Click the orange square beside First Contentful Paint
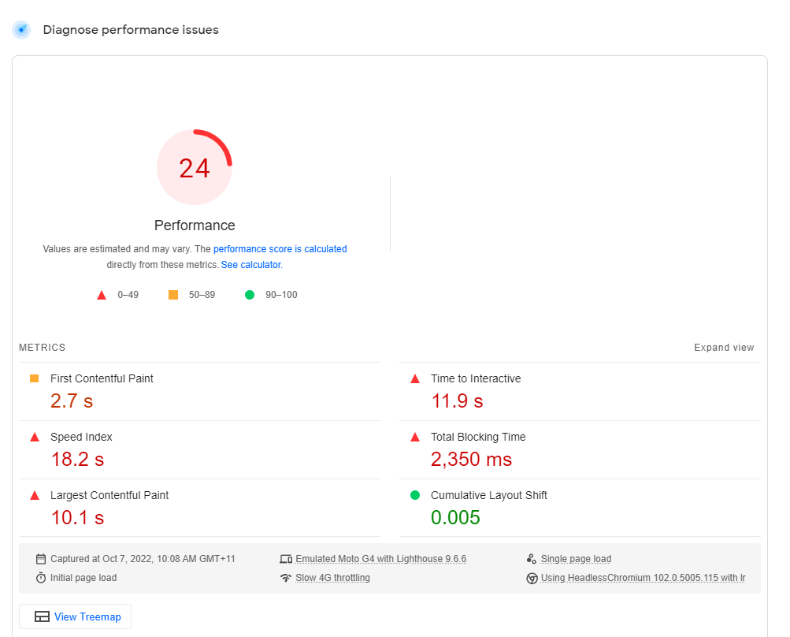 coord(33,378)
